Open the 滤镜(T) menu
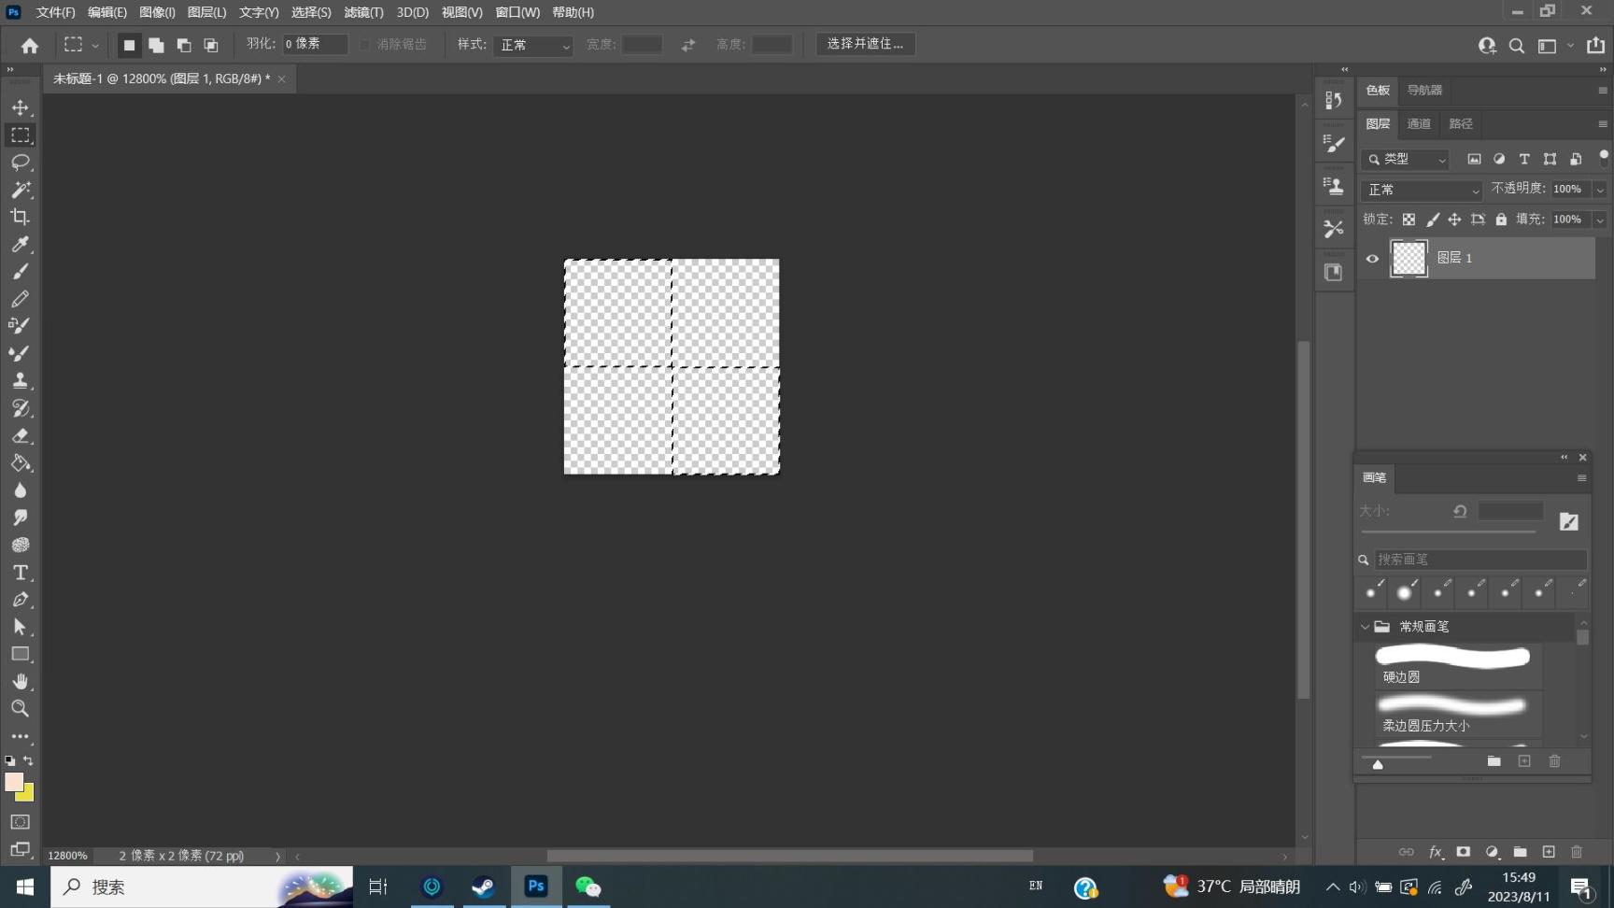 click(x=363, y=12)
